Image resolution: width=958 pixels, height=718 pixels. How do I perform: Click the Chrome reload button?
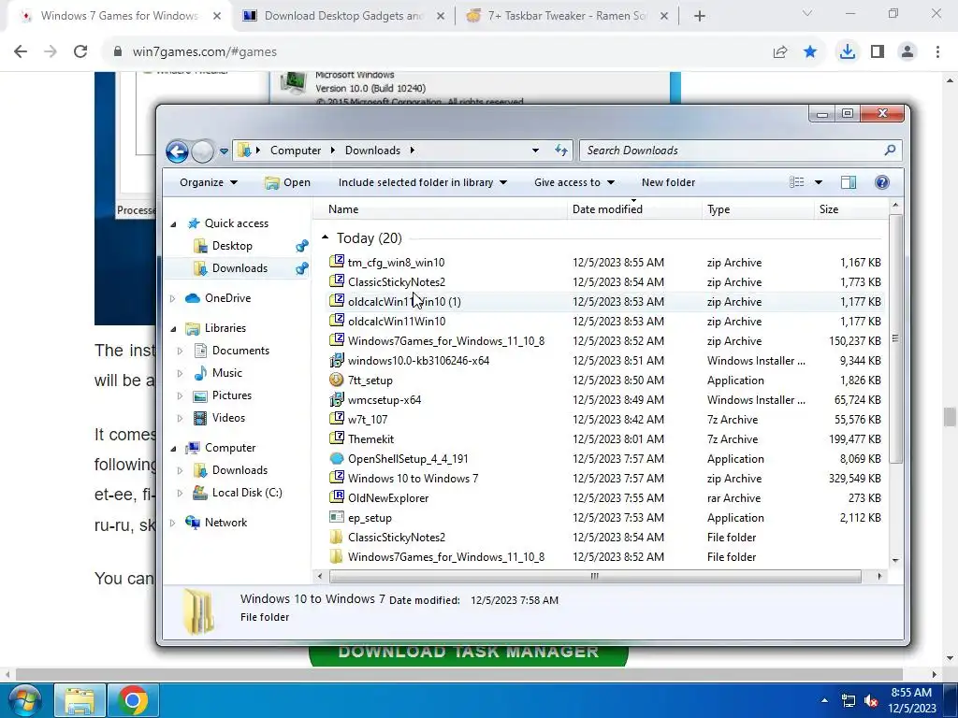pyautogui.click(x=80, y=52)
